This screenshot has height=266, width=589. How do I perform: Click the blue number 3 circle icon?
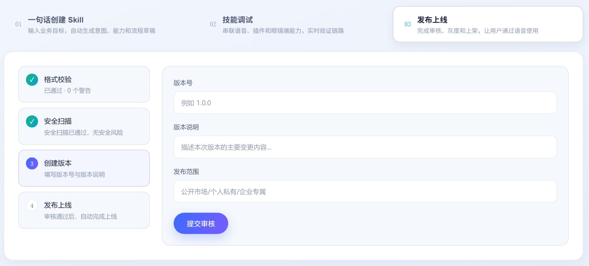point(32,164)
